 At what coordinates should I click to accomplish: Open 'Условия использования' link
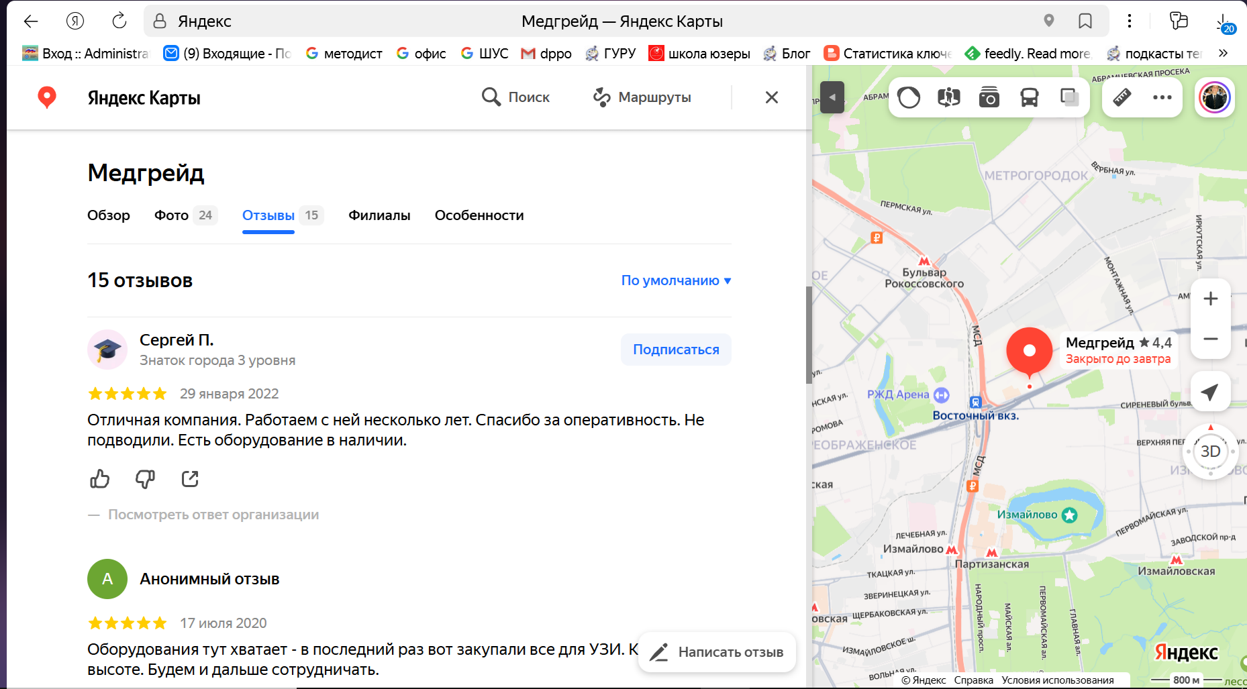[x=1058, y=680]
